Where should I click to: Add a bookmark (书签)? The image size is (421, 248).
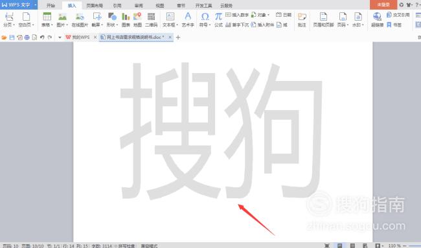point(394,25)
